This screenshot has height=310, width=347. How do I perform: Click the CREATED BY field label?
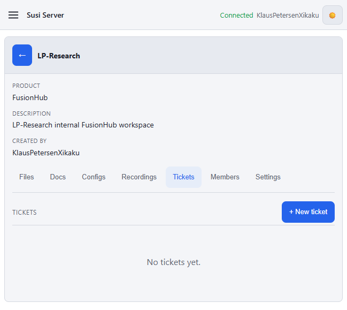pos(29,141)
